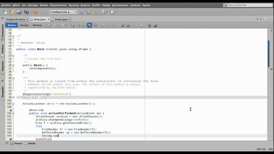Click the Find Selection magnifier icon
The width and height of the screenshot is (274, 154).
coord(72,26)
